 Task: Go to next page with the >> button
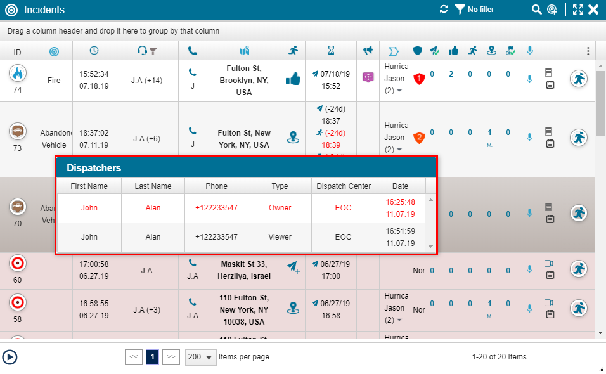pos(170,357)
